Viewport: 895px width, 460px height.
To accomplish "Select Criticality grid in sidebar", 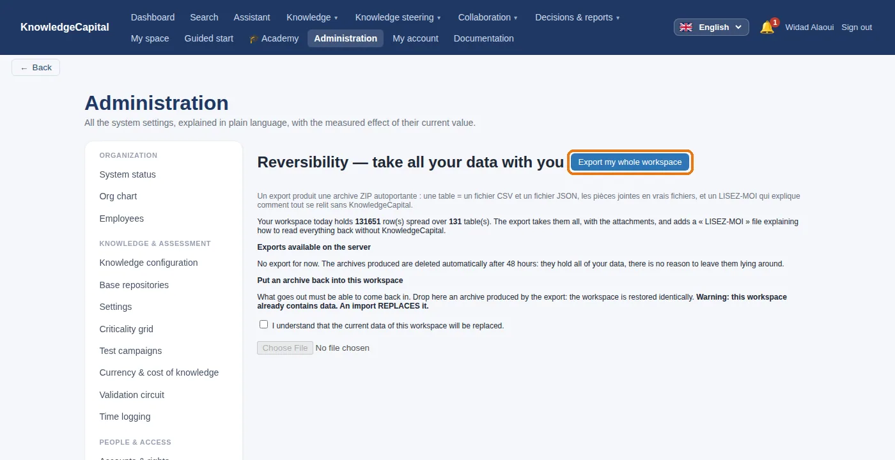I will click(x=126, y=329).
